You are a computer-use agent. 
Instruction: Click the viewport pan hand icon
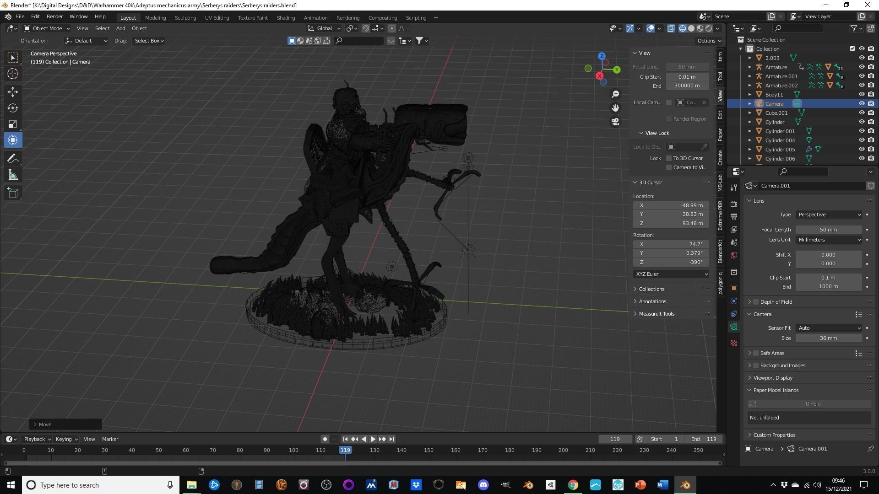tap(615, 108)
